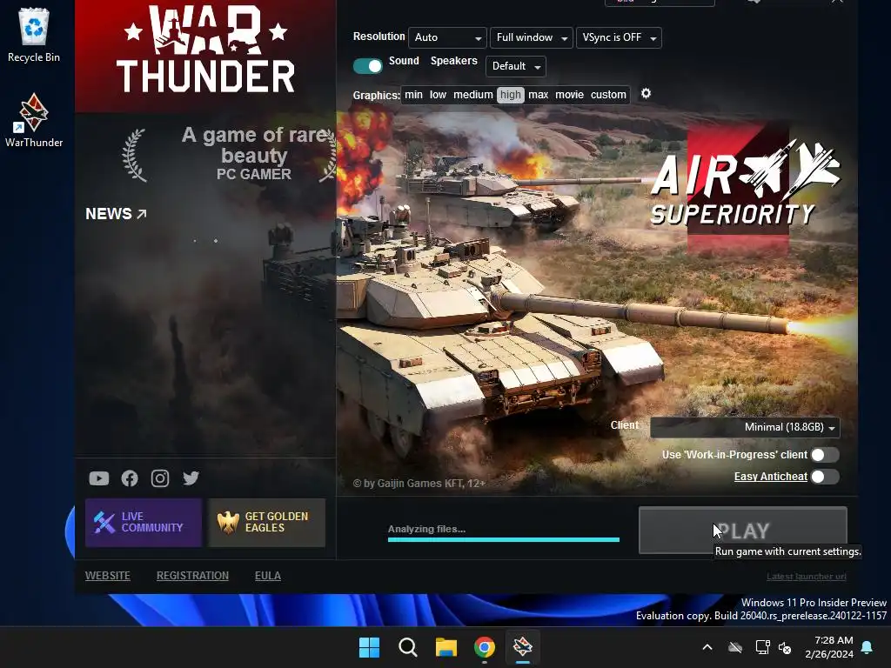Open the WEBSITE link
Viewport: 891px width, 668px height.
click(x=107, y=576)
